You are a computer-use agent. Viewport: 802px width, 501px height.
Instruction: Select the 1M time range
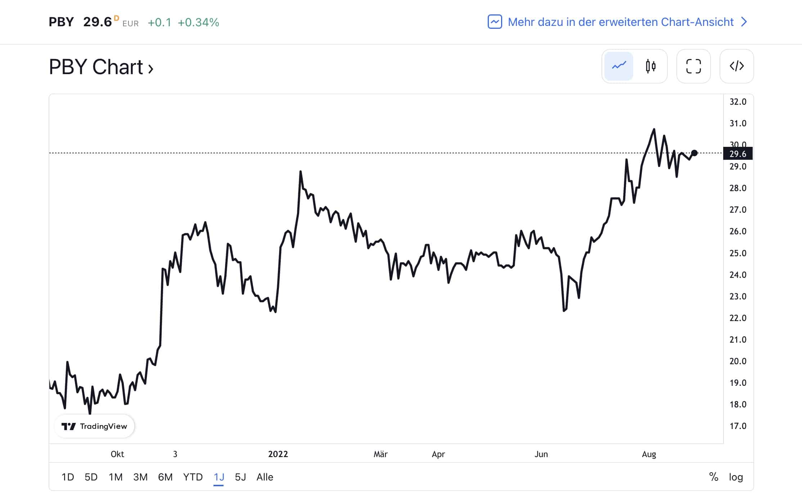point(116,477)
